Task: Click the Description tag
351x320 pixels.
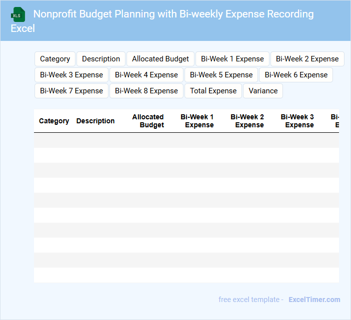Action: [x=101, y=59]
